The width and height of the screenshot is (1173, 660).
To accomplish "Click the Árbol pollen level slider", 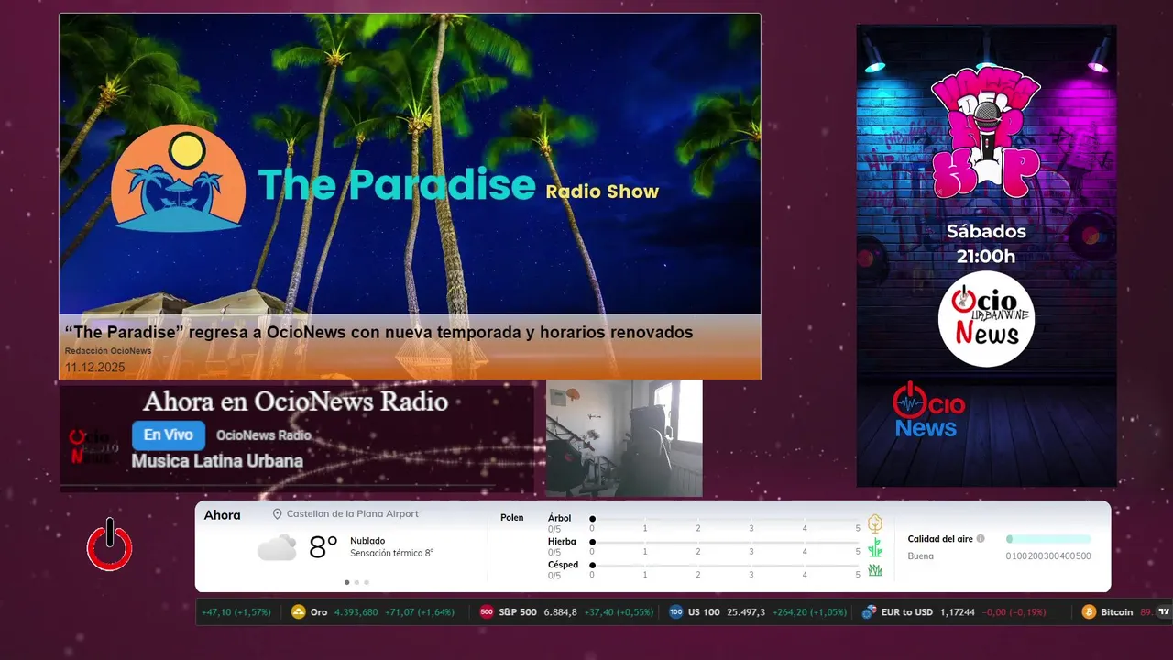I will [725, 519].
